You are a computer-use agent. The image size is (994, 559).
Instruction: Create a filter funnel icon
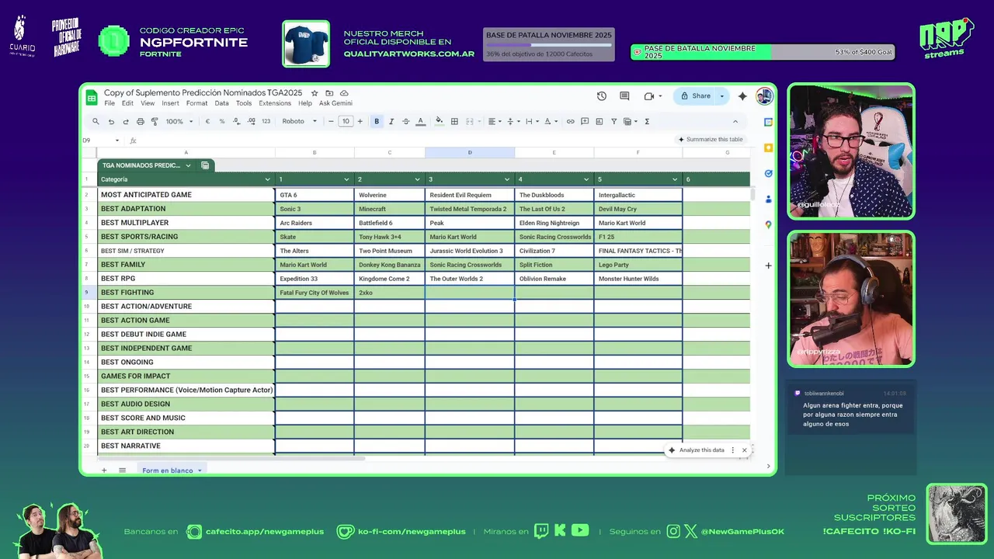coord(613,121)
